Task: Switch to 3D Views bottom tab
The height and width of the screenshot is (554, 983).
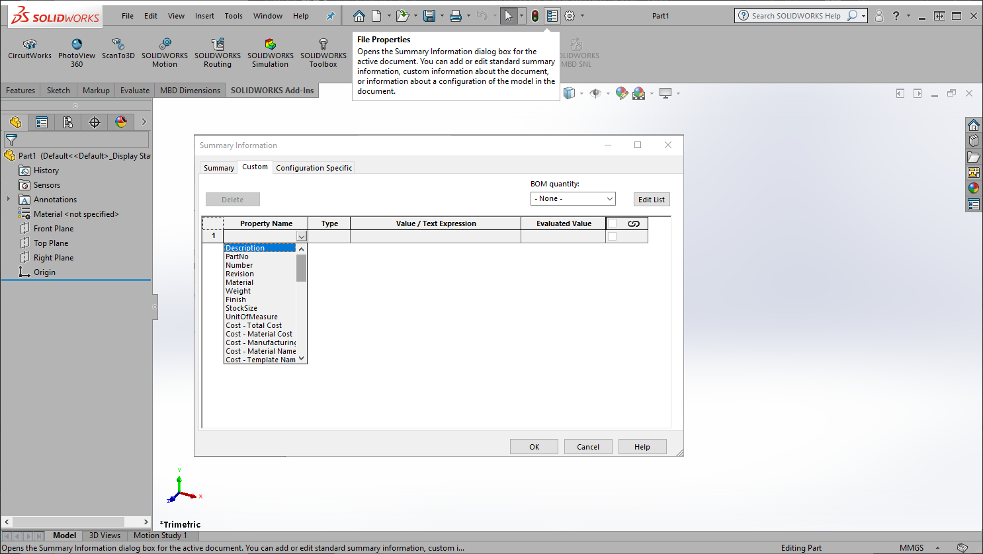Action: pos(105,535)
